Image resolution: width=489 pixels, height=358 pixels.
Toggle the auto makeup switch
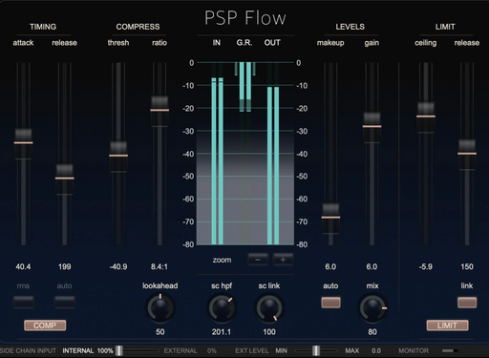click(x=330, y=303)
